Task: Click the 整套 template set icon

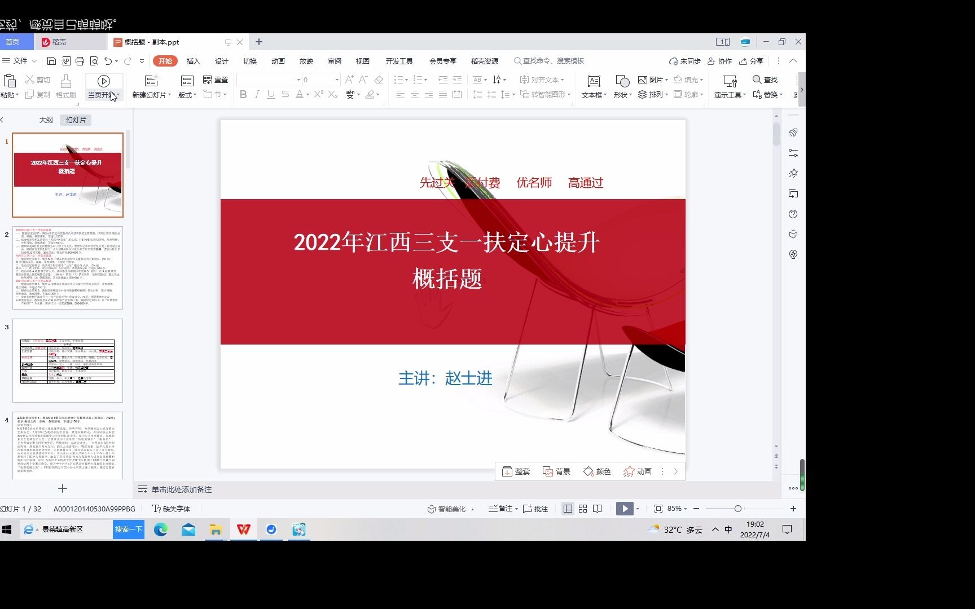Action: coord(516,471)
